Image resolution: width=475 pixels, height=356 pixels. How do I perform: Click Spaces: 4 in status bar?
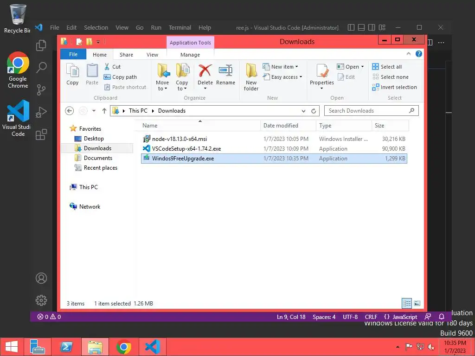324,317
